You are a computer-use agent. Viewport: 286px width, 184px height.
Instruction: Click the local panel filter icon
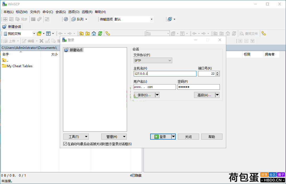coord(48,33)
